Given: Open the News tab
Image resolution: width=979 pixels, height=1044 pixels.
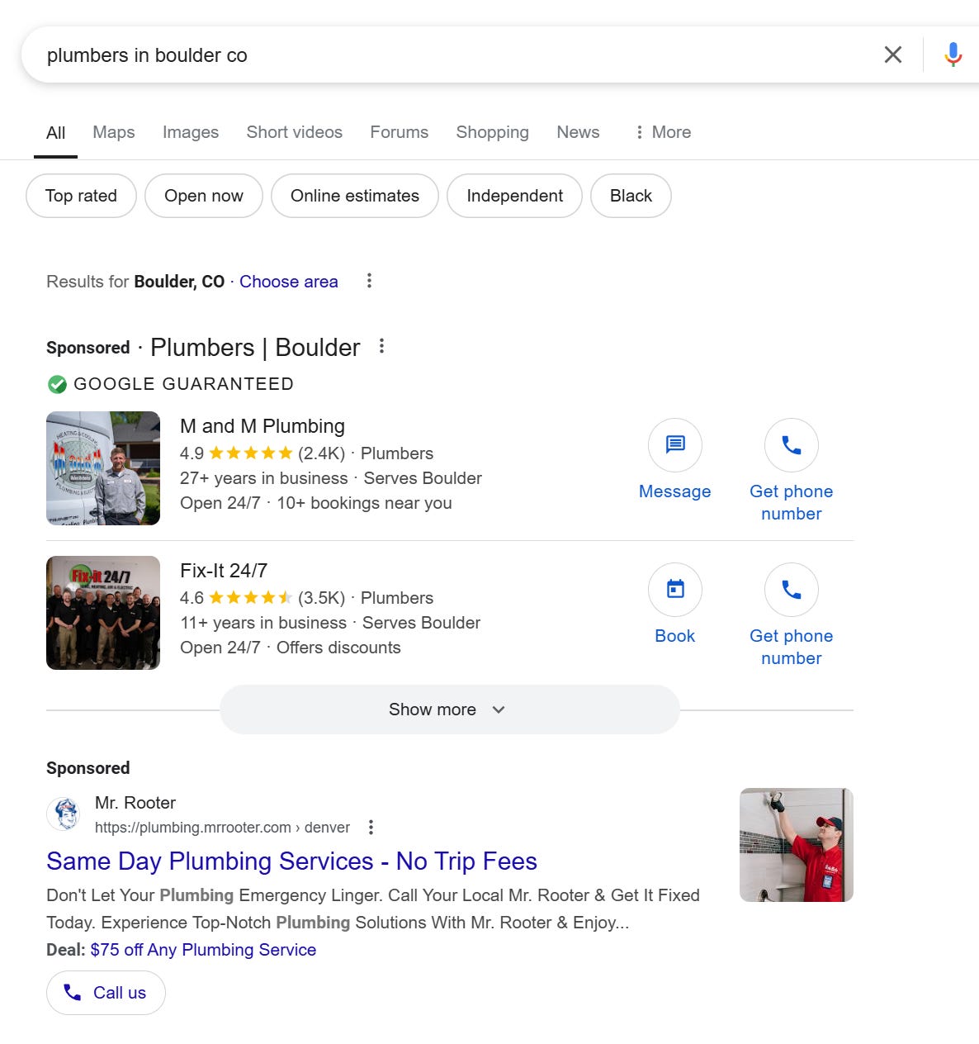Looking at the screenshot, I should [578, 132].
